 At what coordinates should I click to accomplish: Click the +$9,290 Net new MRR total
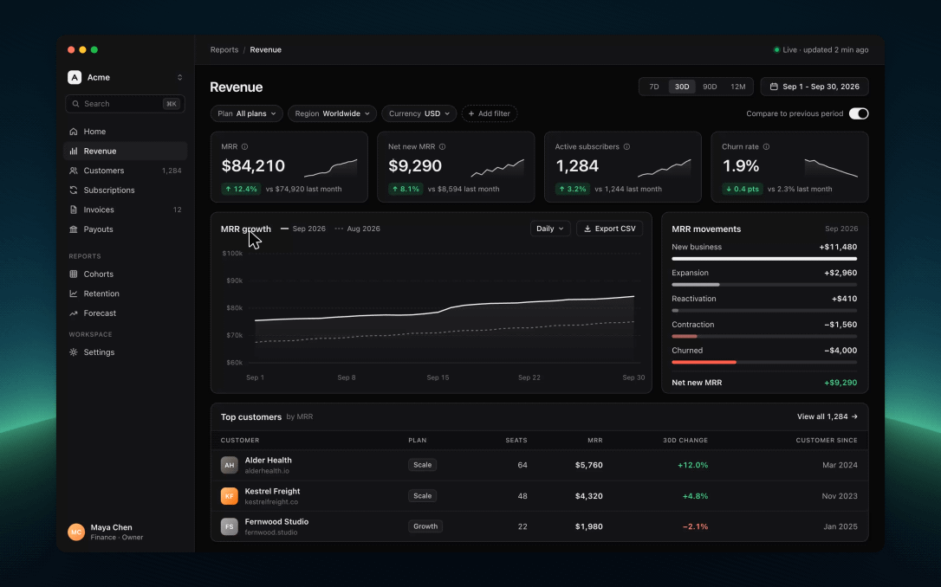coord(840,383)
